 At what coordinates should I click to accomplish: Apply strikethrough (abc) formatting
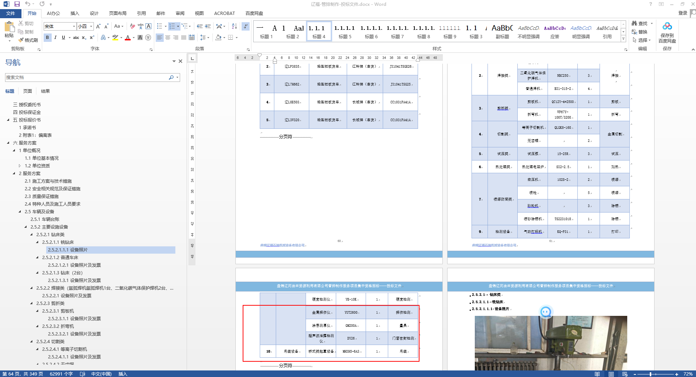pos(76,37)
